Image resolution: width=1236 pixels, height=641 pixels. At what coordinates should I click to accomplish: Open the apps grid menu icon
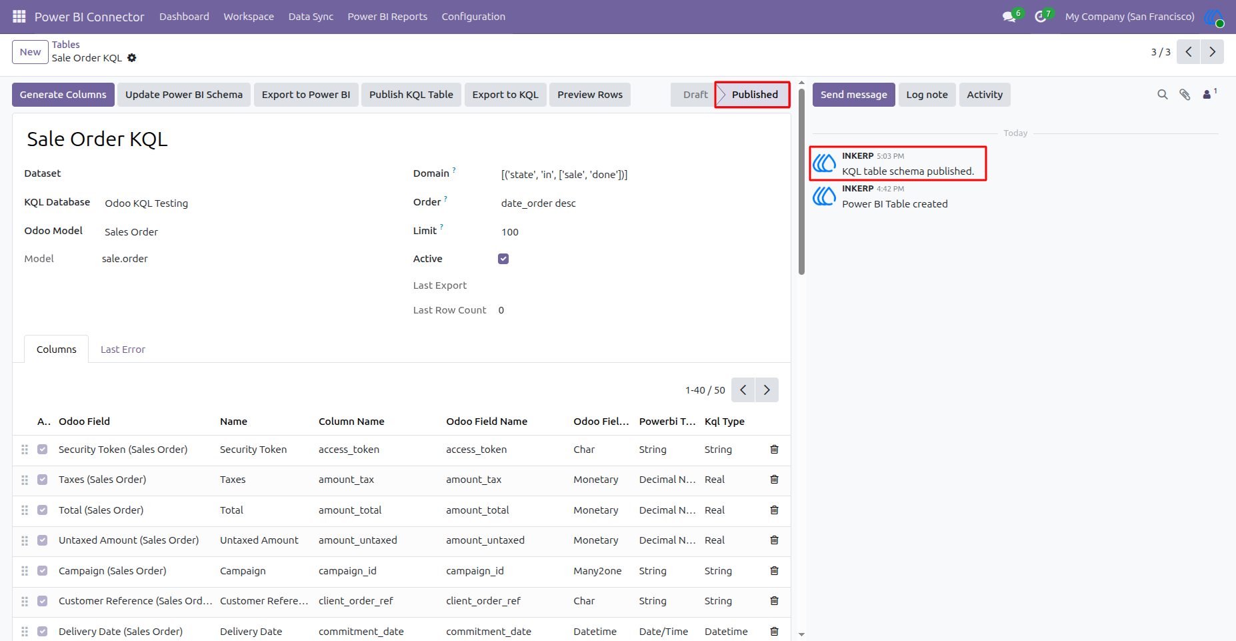pos(19,16)
